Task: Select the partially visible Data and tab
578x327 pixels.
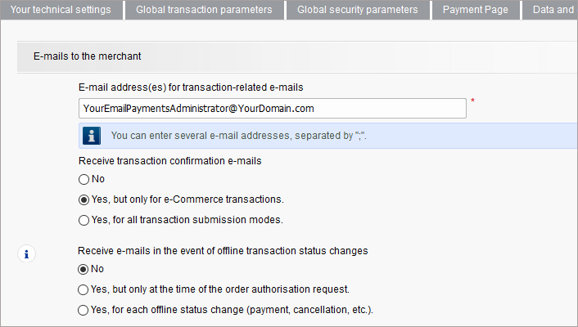Action: [x=553, y=10]
